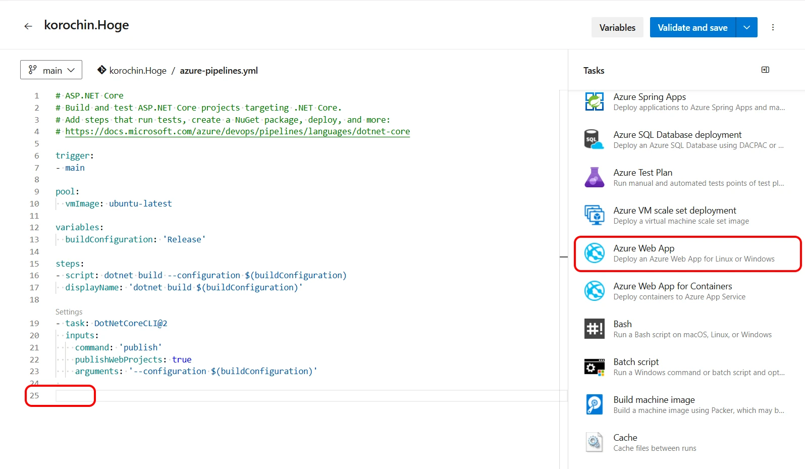
Task: Click the Bash task icon
Action: point(594,329)
